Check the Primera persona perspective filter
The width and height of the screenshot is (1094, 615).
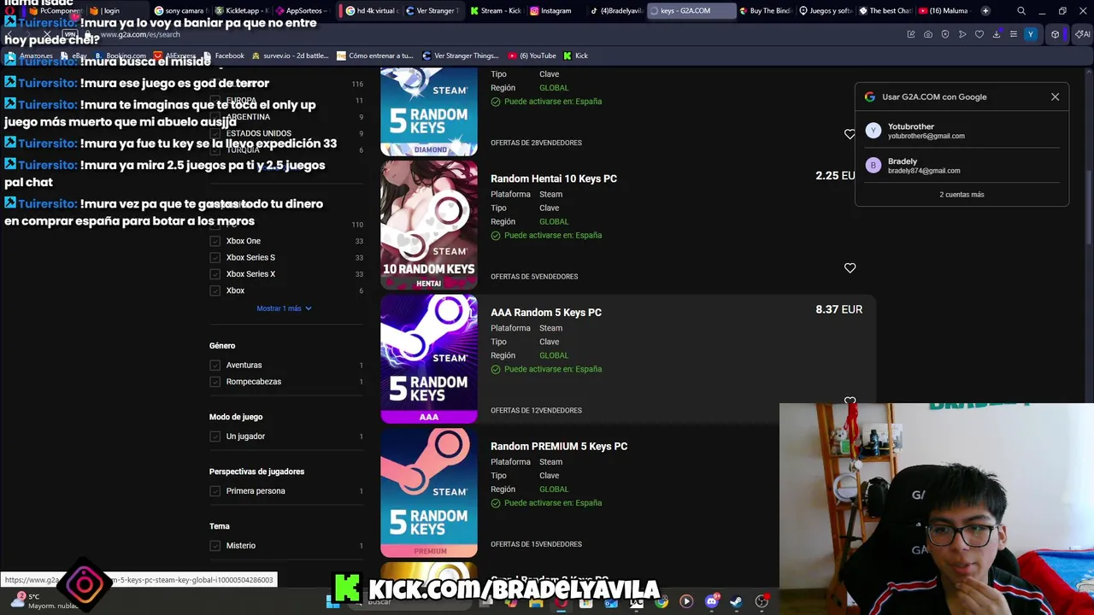pos(215,491)
